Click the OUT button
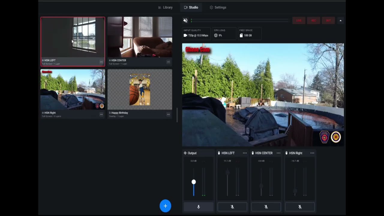The width and height of the screenshot is (384, 216). (328, 20)
